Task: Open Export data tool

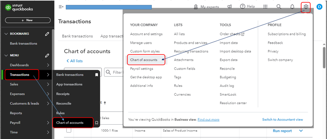Action: coord(228,60)
